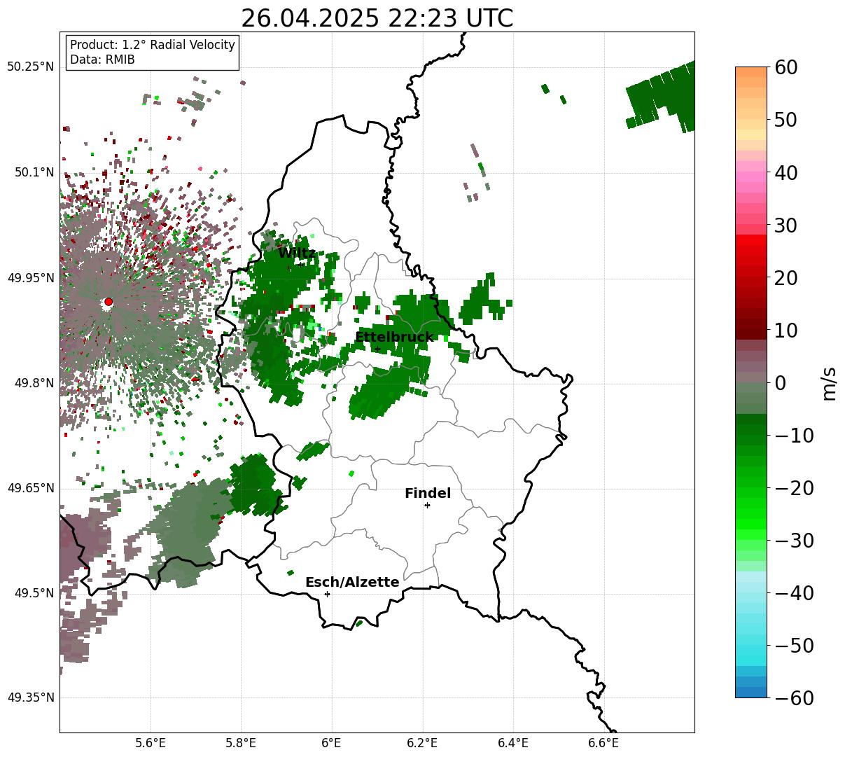Select the Wiltz city label
Viewport: 845px width, 757px height.
(296, 254)
